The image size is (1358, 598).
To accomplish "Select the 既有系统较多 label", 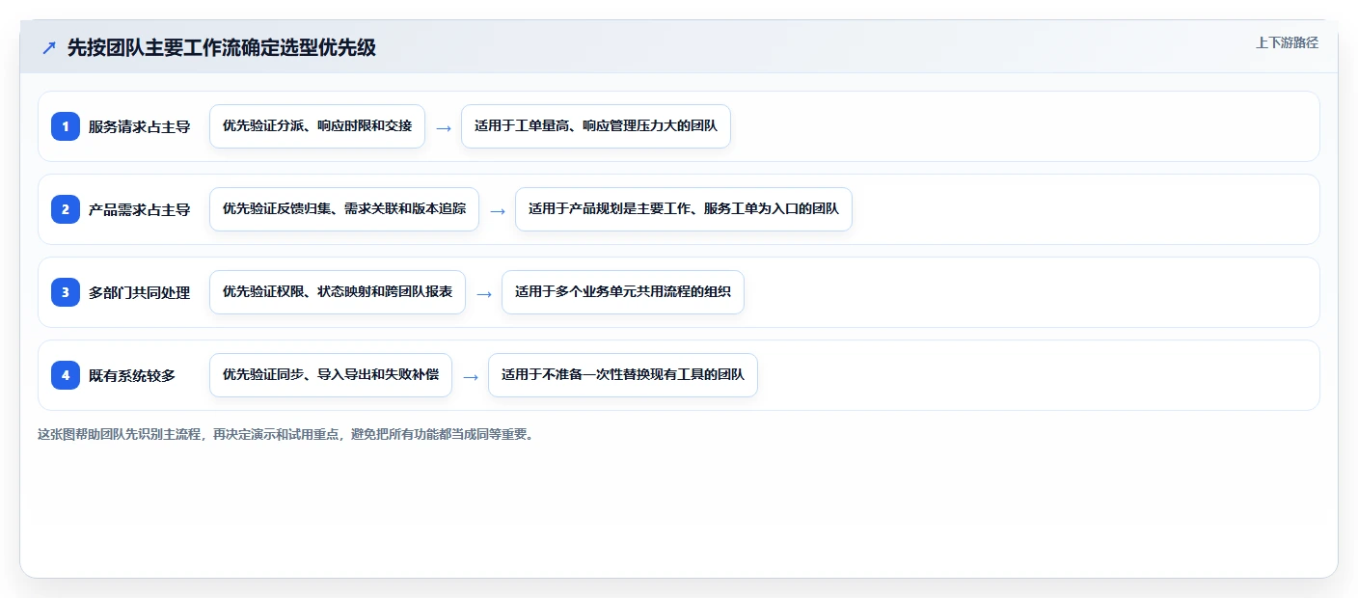I will 132,375.
